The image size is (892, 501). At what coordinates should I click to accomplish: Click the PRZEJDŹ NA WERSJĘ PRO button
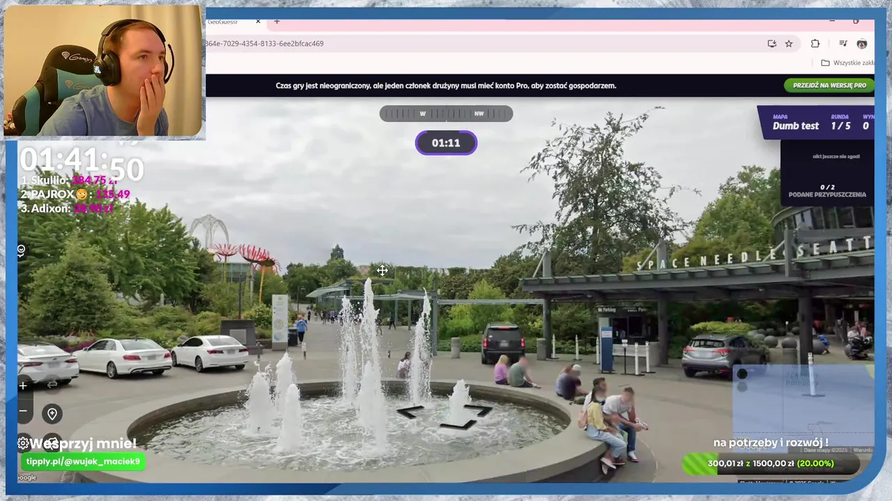(829, 86)
